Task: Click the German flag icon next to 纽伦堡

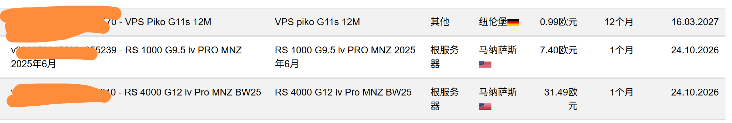Action: (513, 22)
